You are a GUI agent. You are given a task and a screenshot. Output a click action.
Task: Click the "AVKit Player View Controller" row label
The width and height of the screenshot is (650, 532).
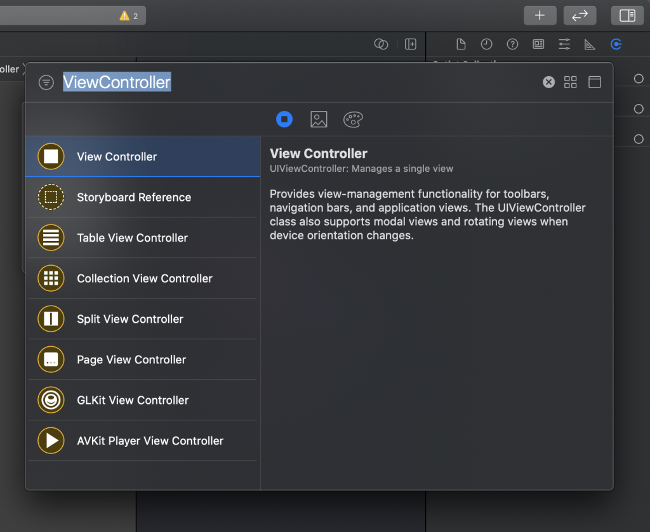tap(150, 441)
